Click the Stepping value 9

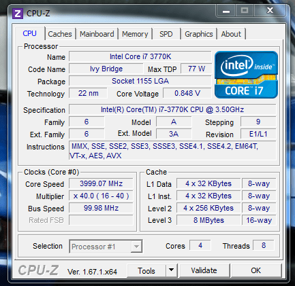pos(258,122)
